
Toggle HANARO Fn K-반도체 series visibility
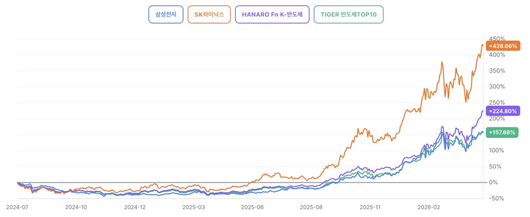coord(272,14)
